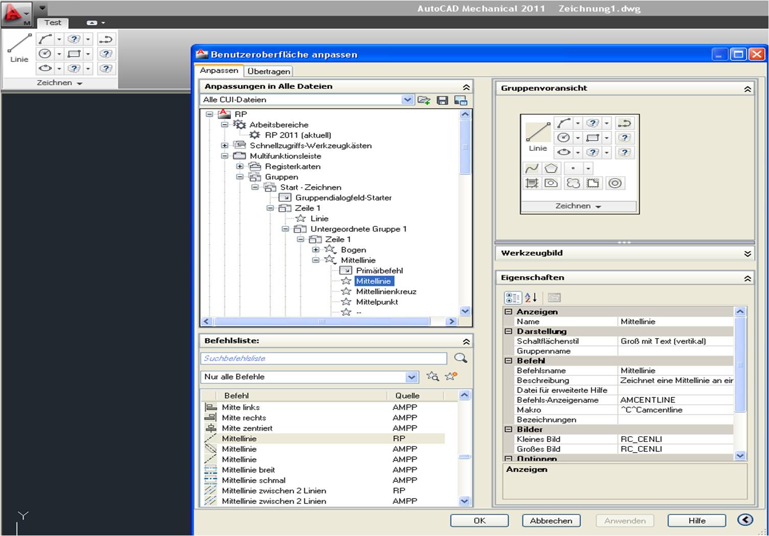Expand the Registerkarten tree node

240,166
